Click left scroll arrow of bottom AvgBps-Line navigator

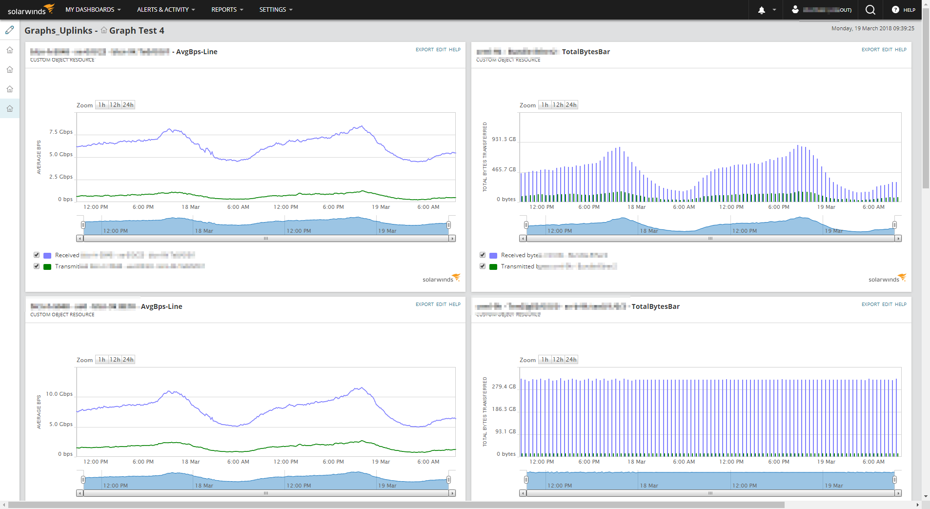tap(80, 493)
